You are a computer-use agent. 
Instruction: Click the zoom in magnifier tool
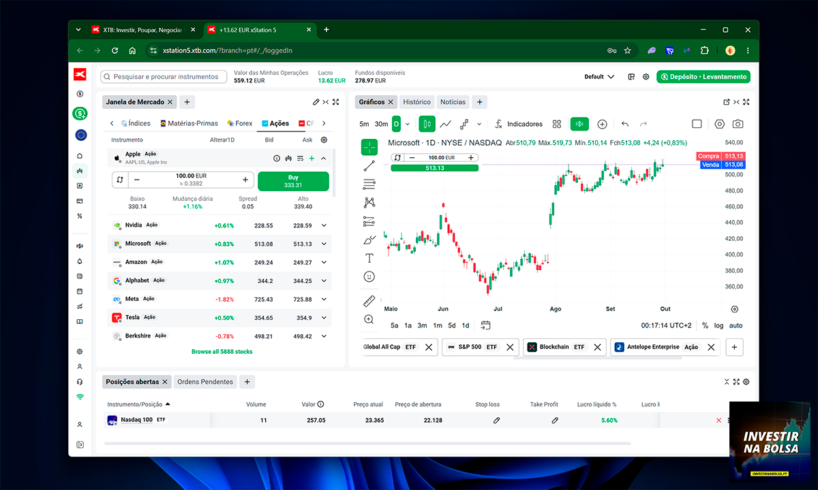click(x=369, y=319)
